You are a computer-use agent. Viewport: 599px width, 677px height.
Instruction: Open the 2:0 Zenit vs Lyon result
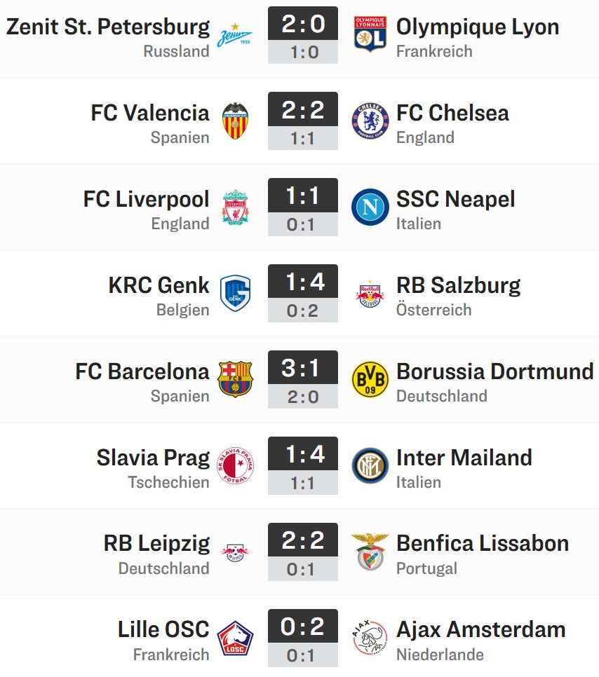[x=303, y=24]
